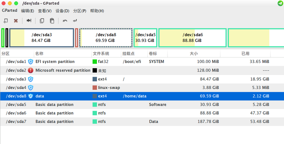Click the New partition toolbar icon
Image resolution: width=284 pixels, height=144 pixels.
tap(6, 21)
